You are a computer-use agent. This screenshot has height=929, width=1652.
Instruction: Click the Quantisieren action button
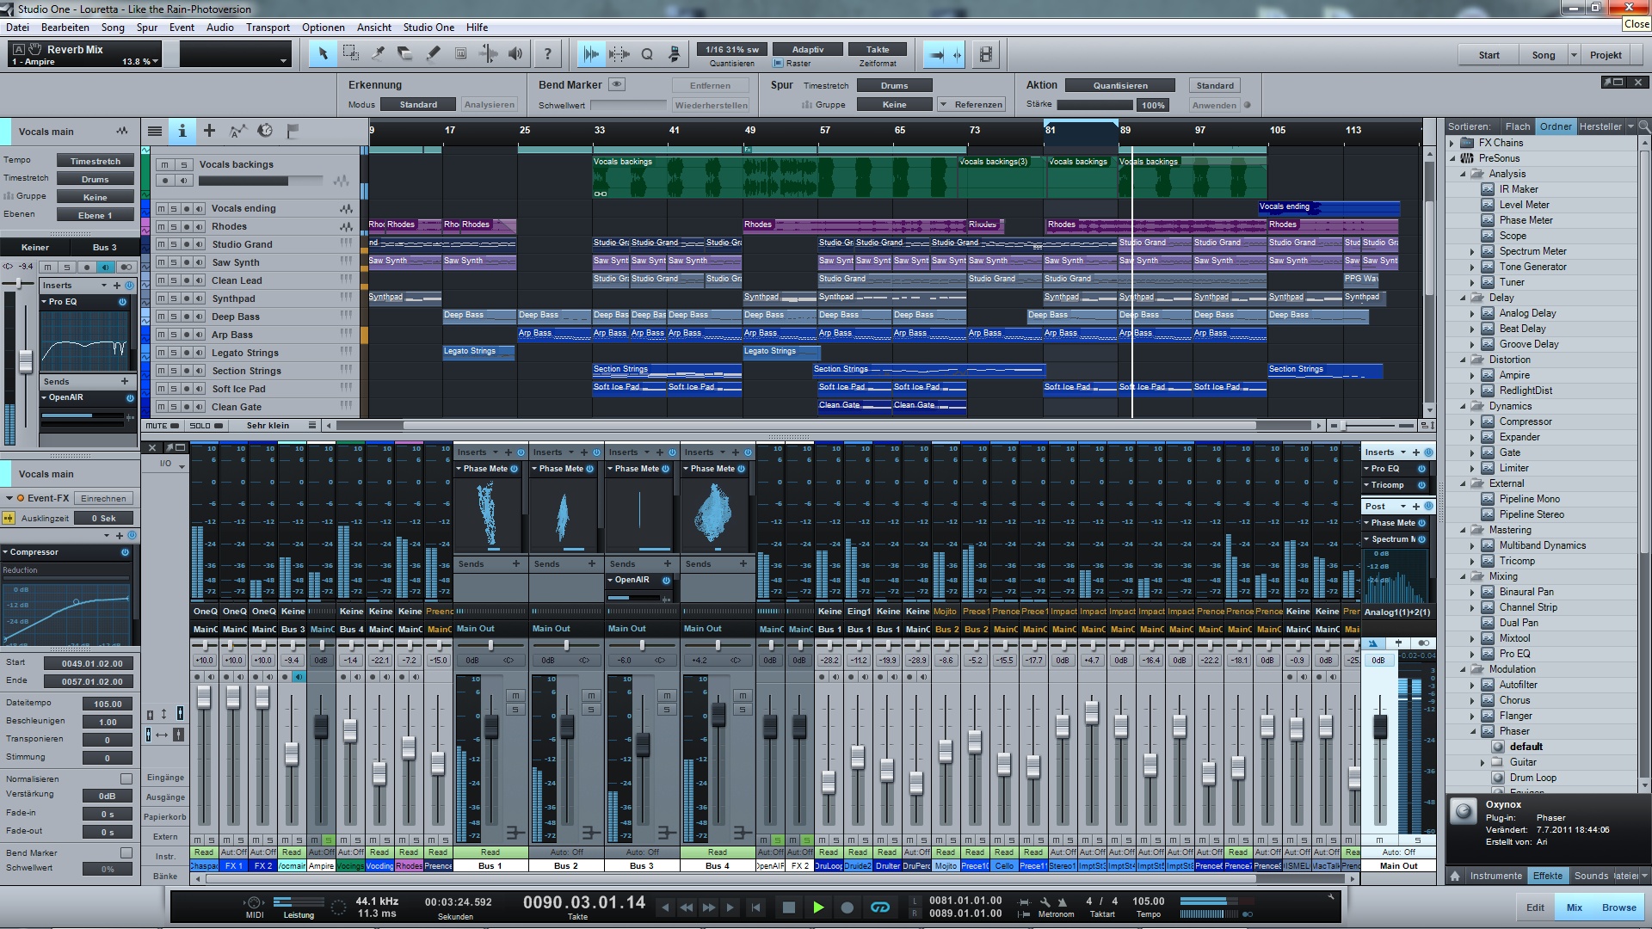[1119, 85]
